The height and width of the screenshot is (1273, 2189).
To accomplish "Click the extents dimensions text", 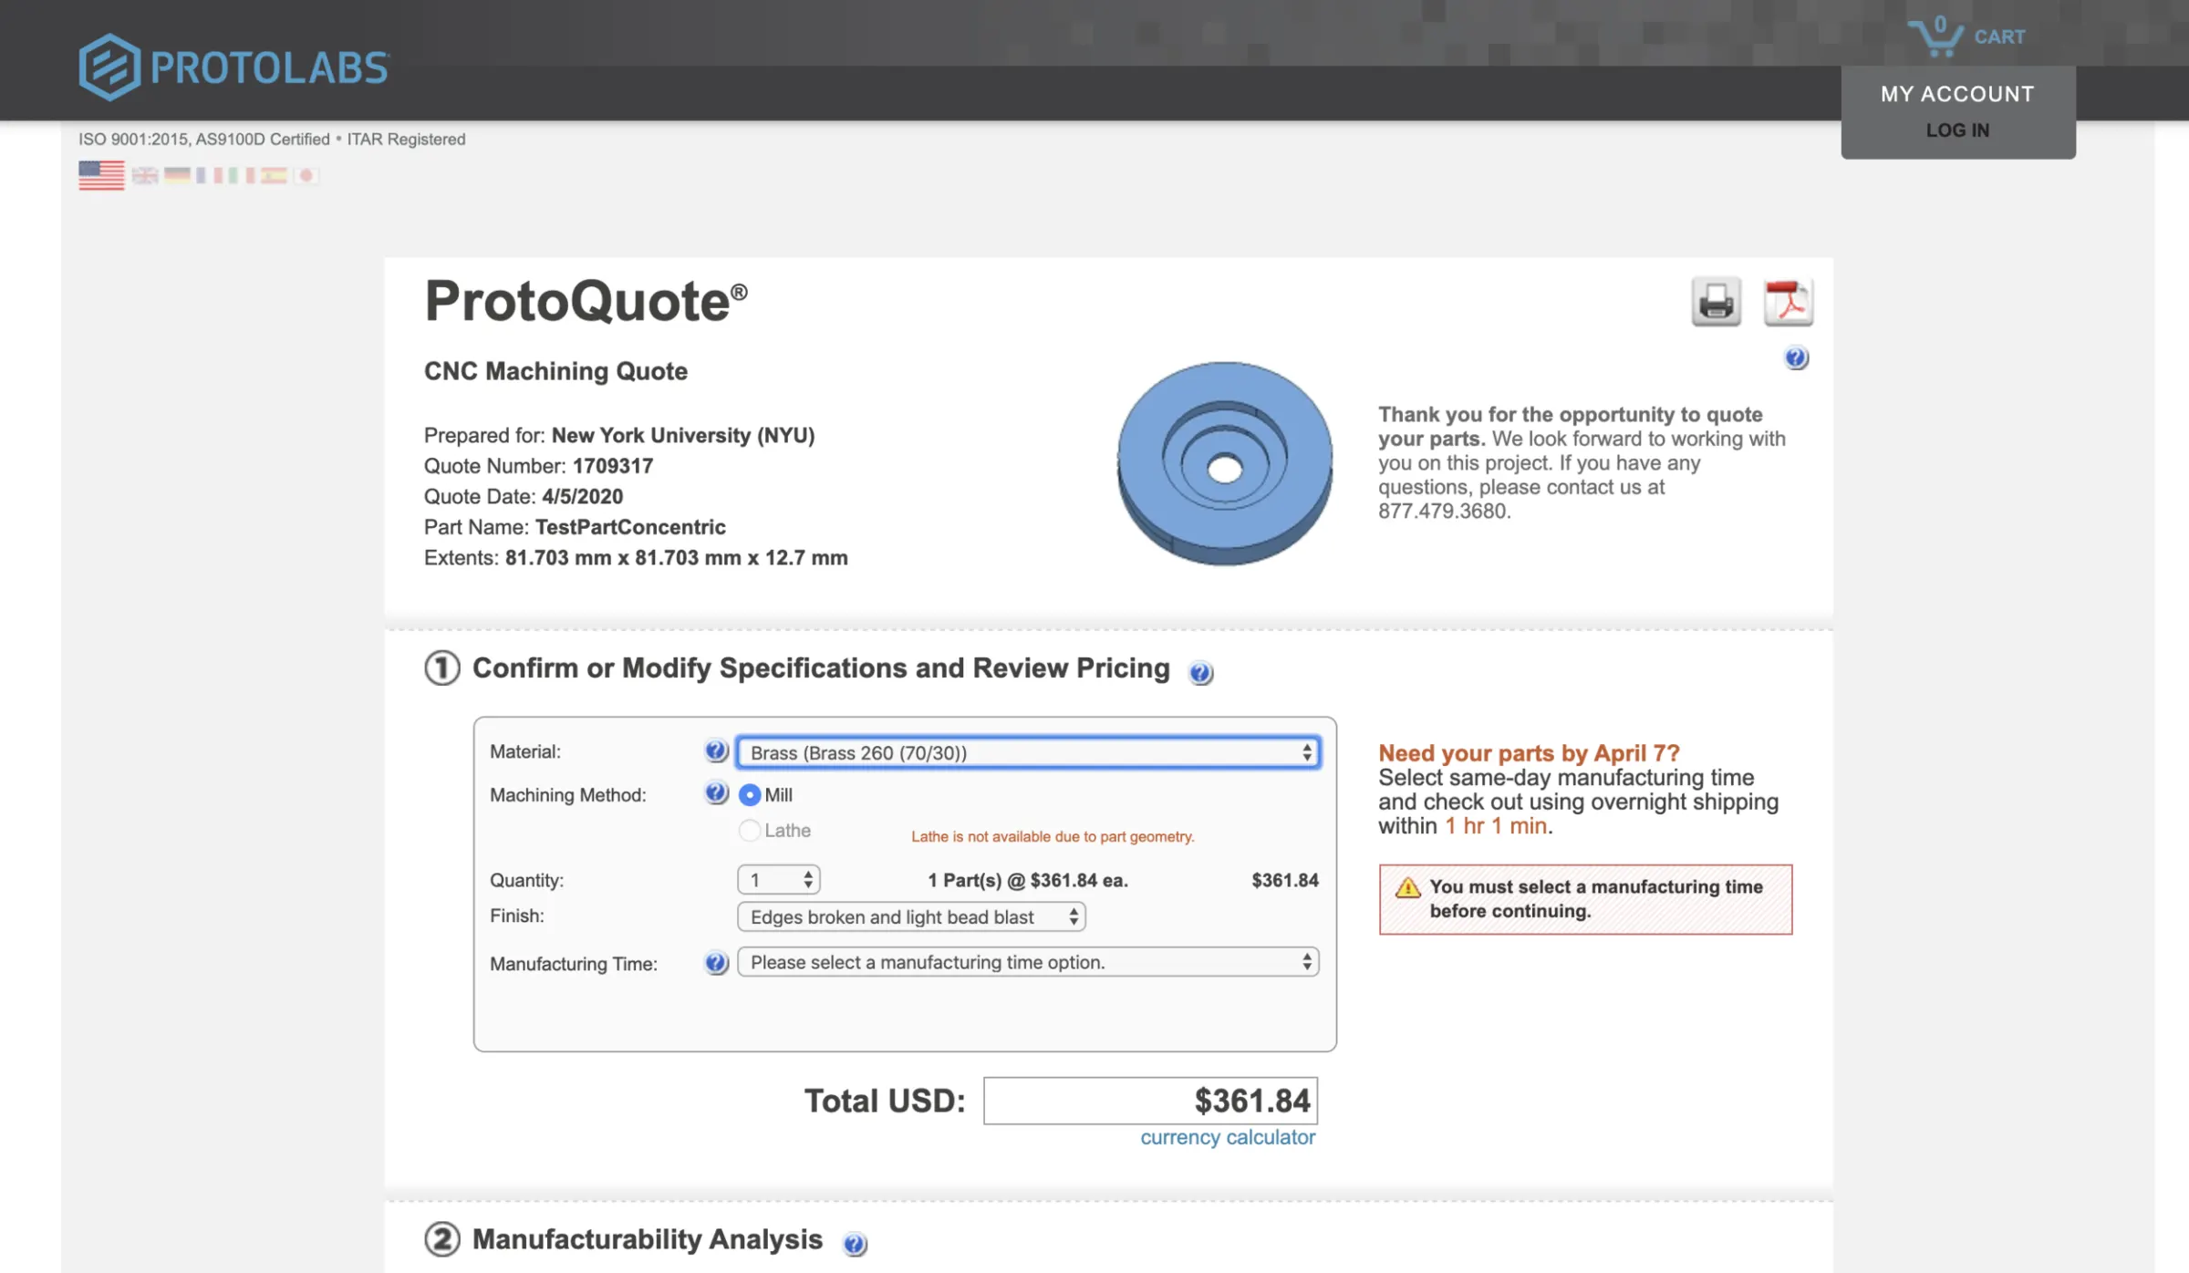I will (677, 557).
